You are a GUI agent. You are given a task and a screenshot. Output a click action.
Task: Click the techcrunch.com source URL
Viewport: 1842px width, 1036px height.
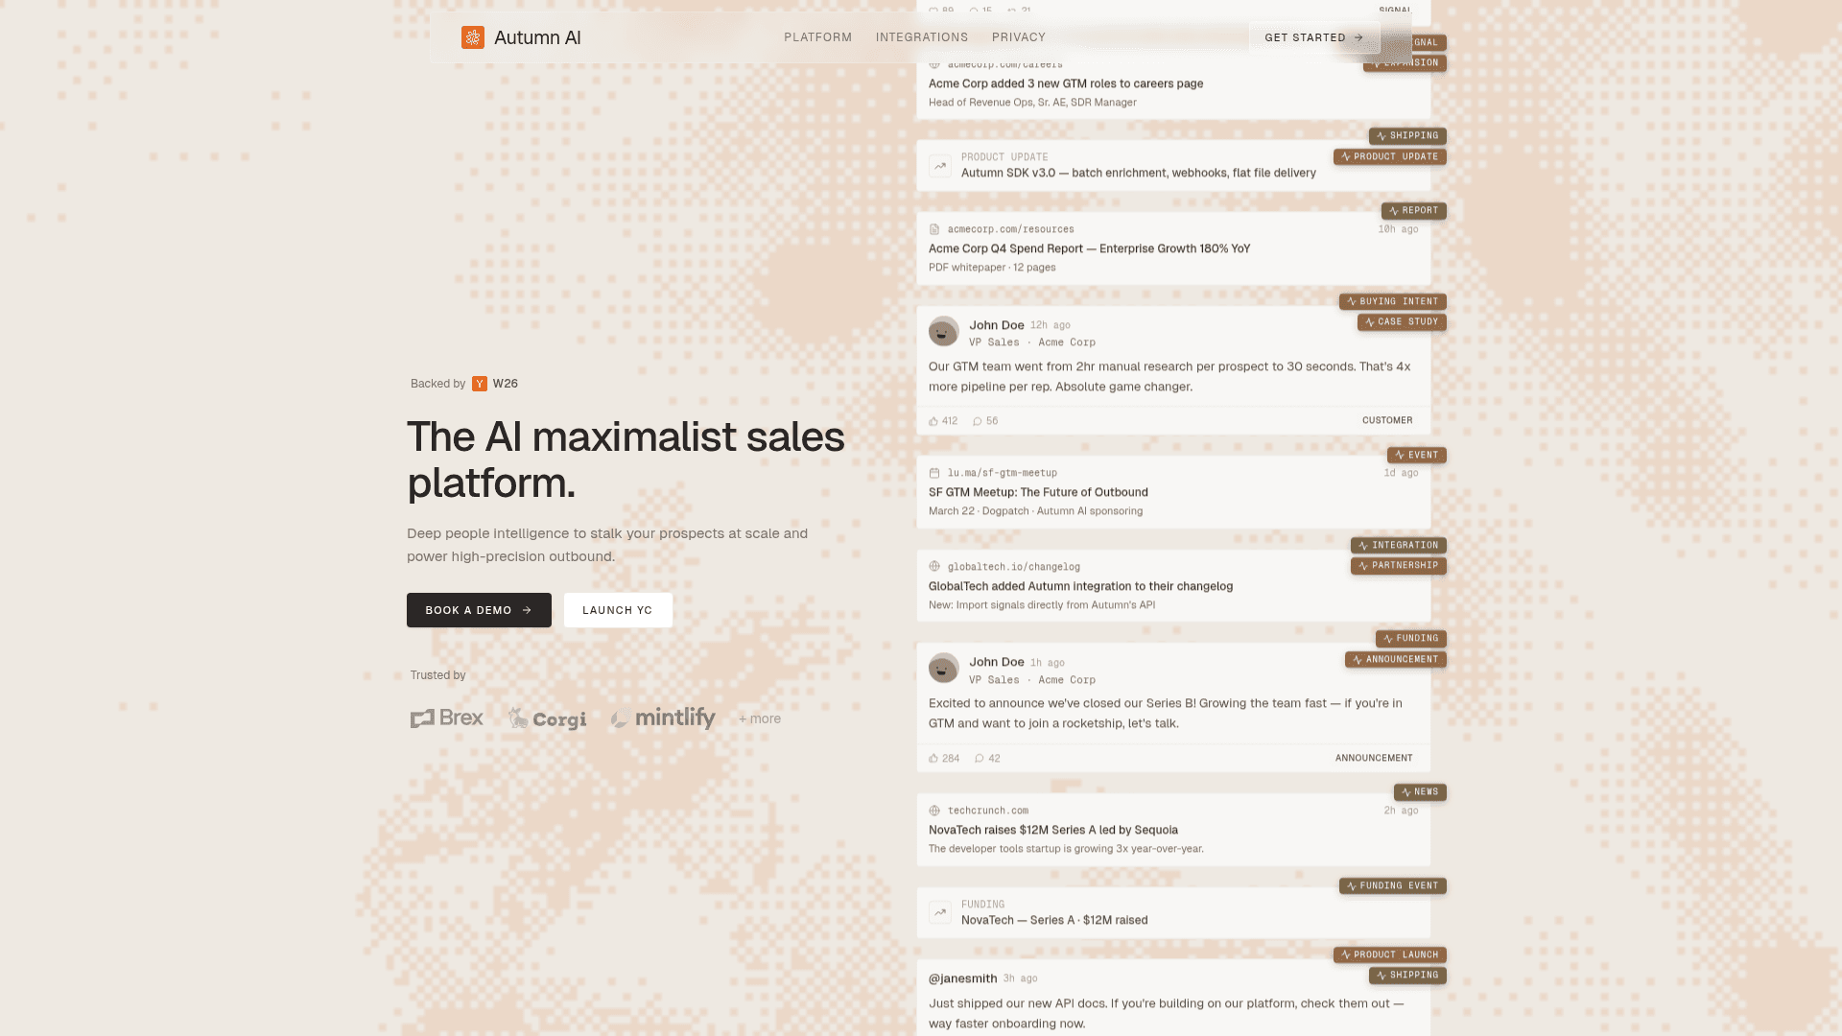[987, 811]
